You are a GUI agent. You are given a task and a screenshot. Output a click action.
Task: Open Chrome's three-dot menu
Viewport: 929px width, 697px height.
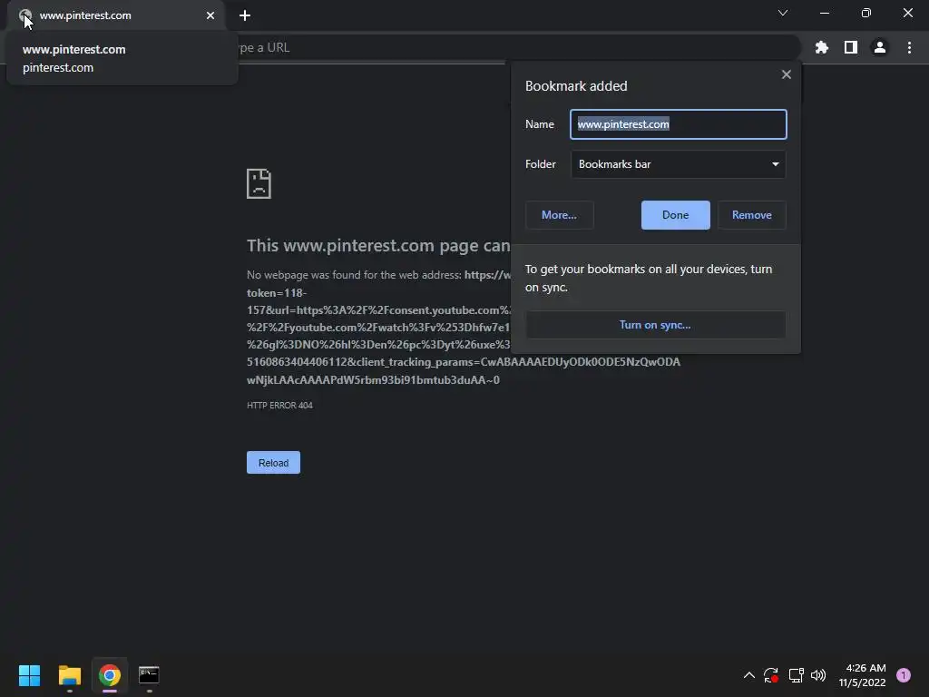909,47
